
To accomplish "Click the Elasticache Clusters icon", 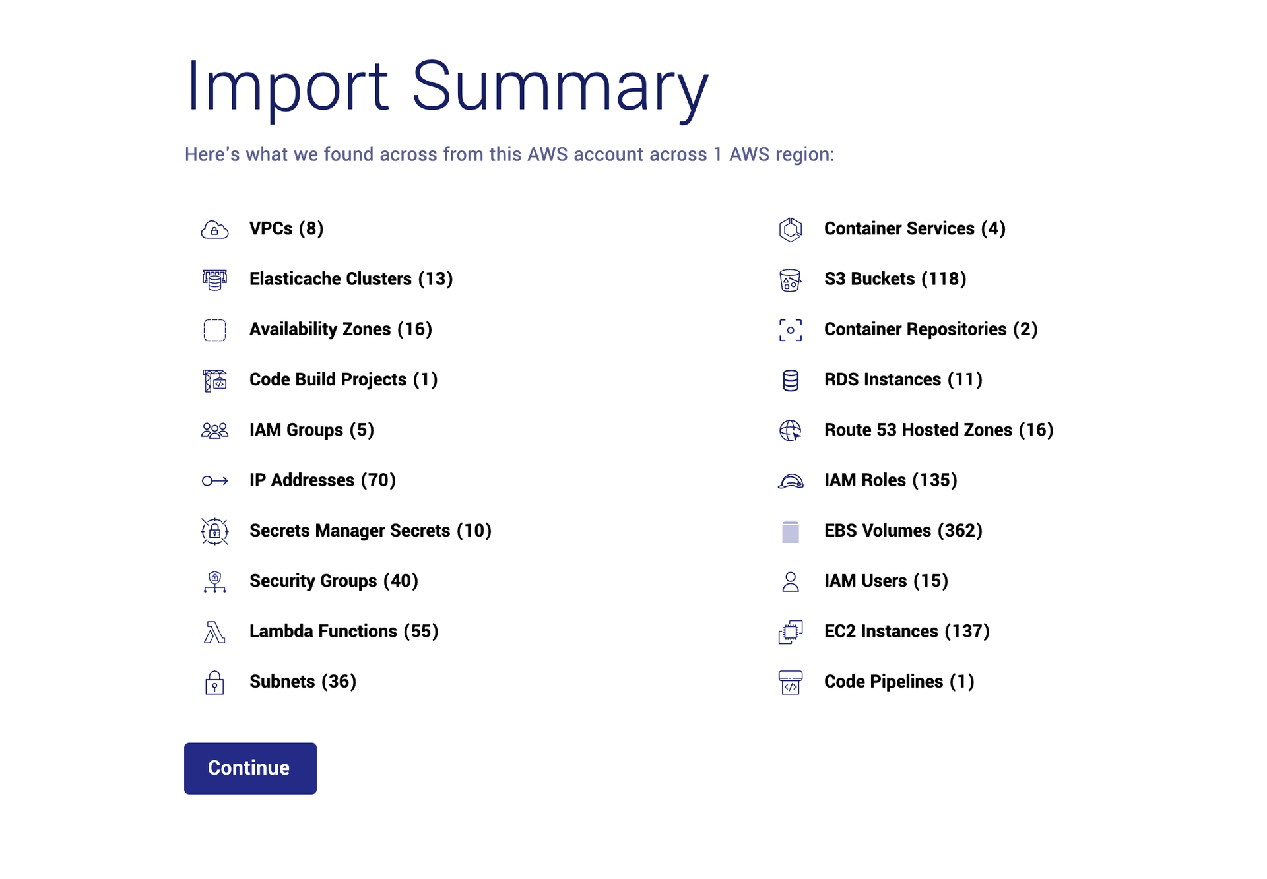I will [214, 280].
